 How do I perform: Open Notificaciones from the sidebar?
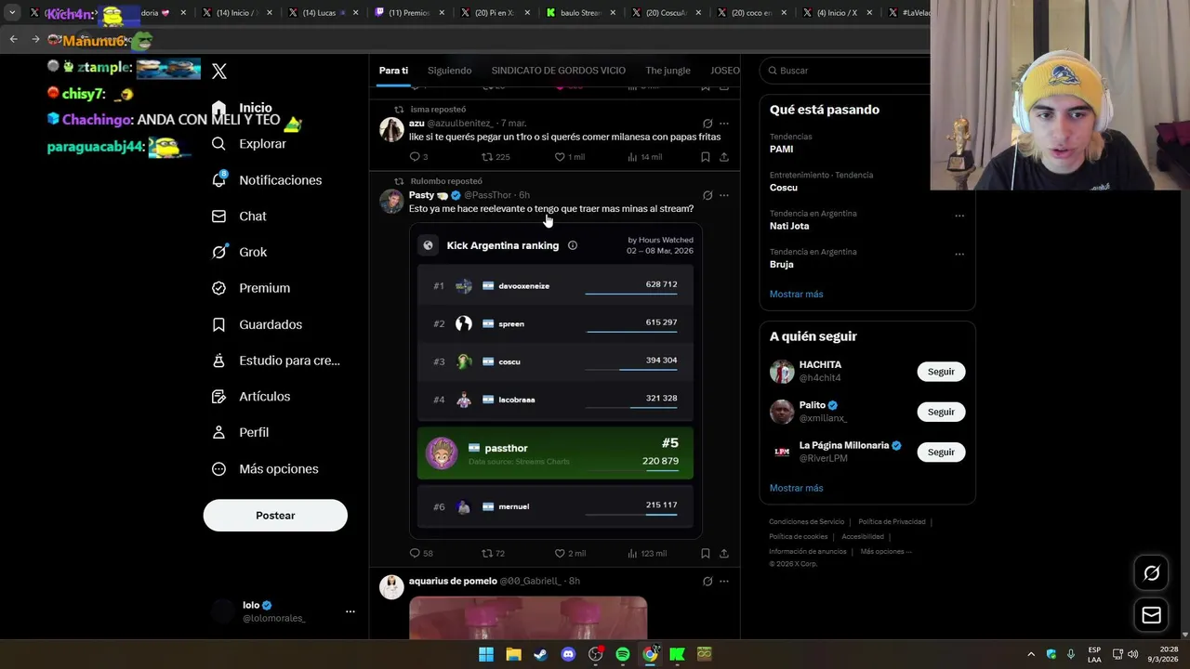coord(266,180)
